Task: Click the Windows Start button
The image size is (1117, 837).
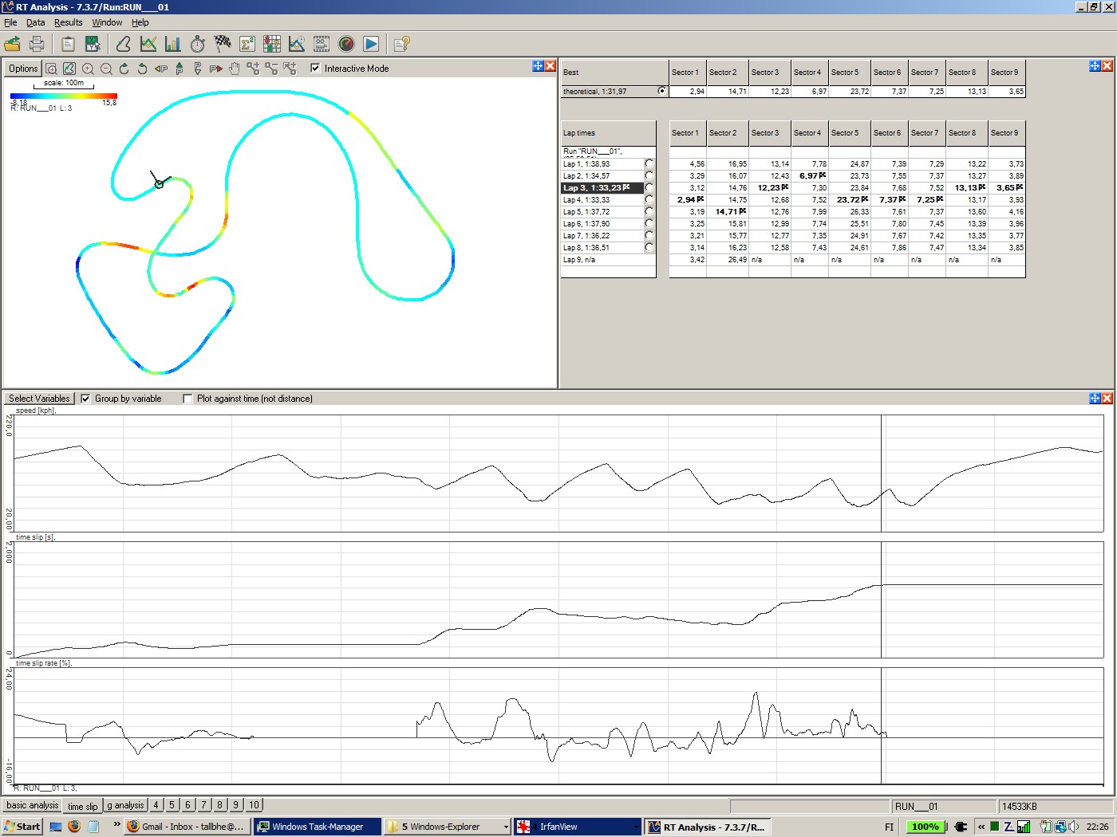Action: (22, 827)
